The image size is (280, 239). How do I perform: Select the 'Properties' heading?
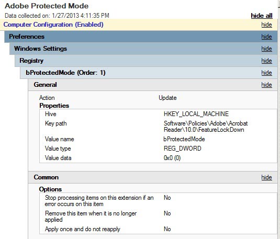(54, 106)
